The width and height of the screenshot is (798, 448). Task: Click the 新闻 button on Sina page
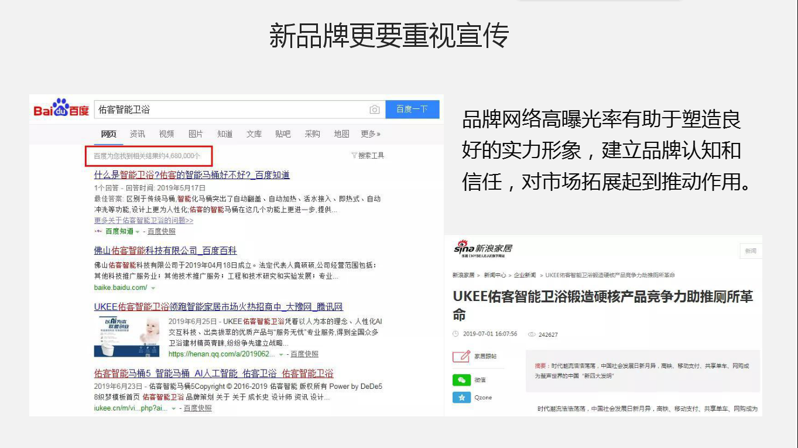(x=751, y=251)
